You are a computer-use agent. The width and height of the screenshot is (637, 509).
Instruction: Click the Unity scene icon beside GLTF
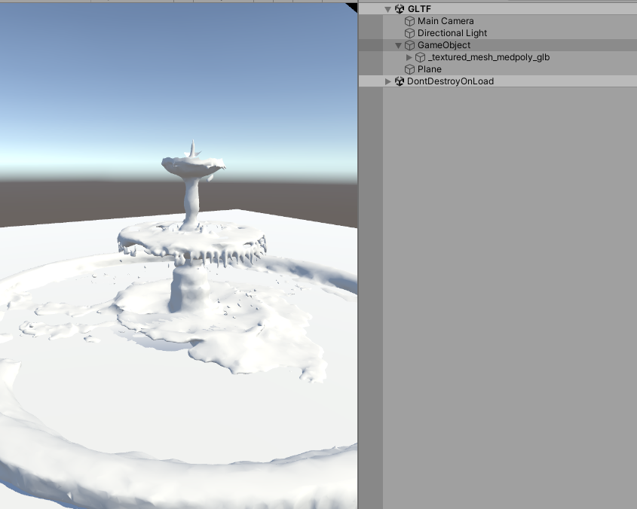click(400, 9)
